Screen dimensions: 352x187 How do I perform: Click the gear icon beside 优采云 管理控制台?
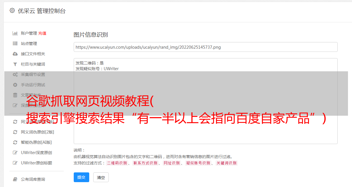tap(12, 11)
